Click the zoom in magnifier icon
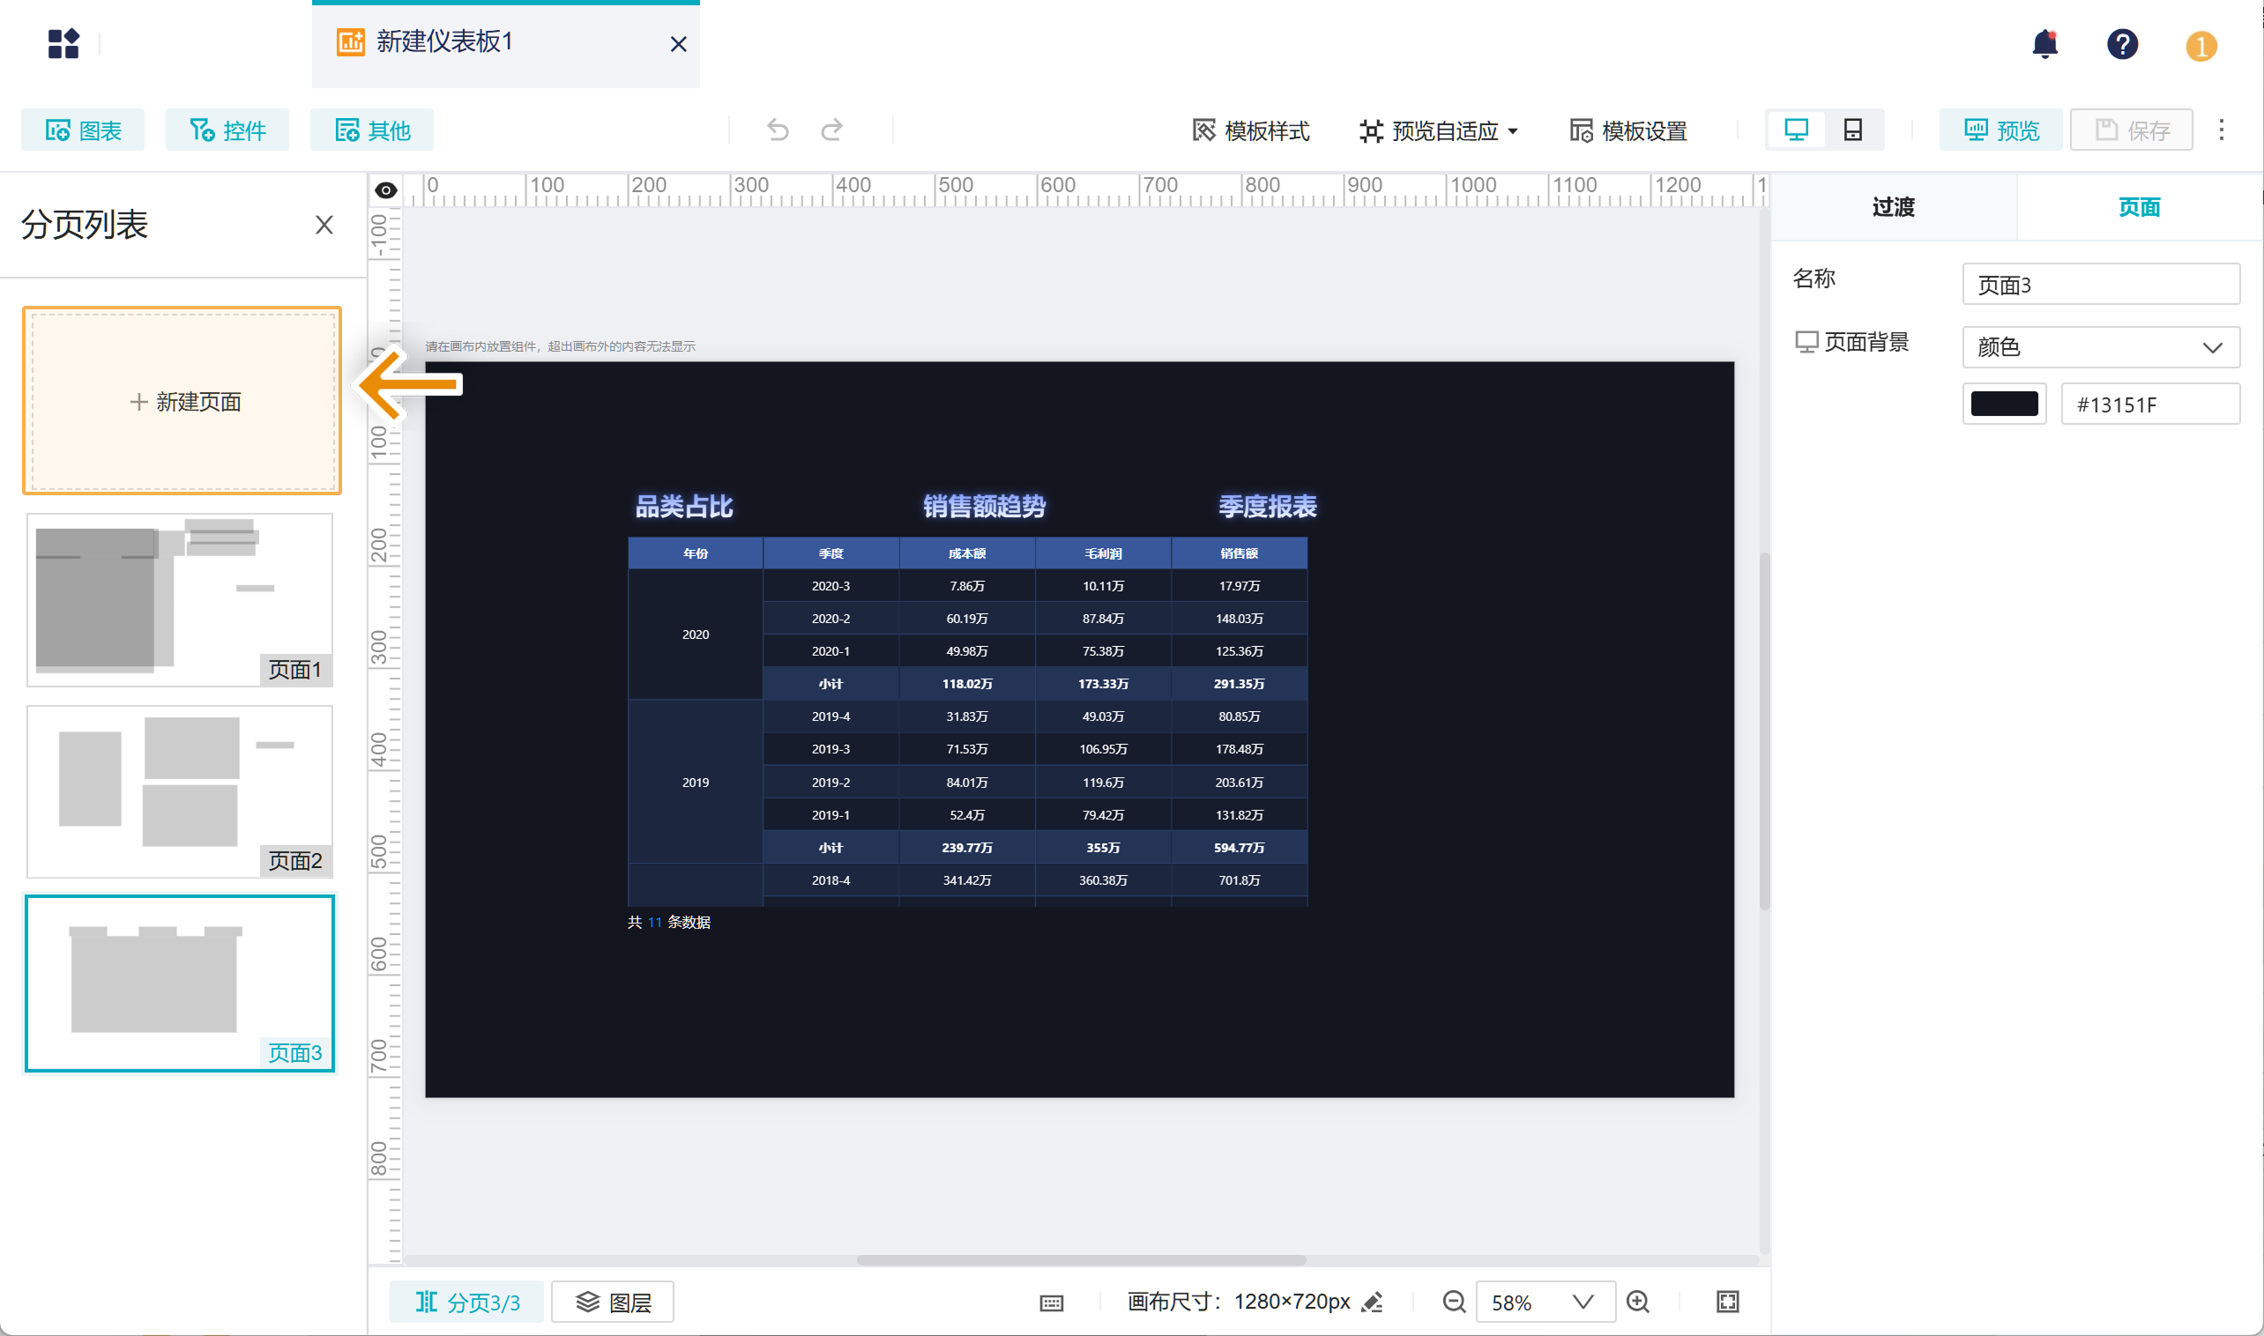This screenshot has width=2264, height=1336. click(1638, 1302)
